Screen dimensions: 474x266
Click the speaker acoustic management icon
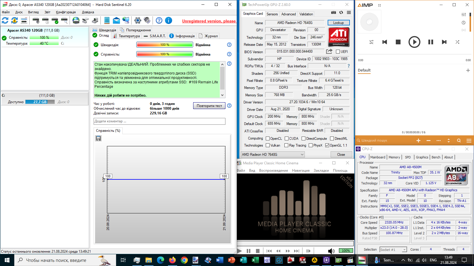147,20
